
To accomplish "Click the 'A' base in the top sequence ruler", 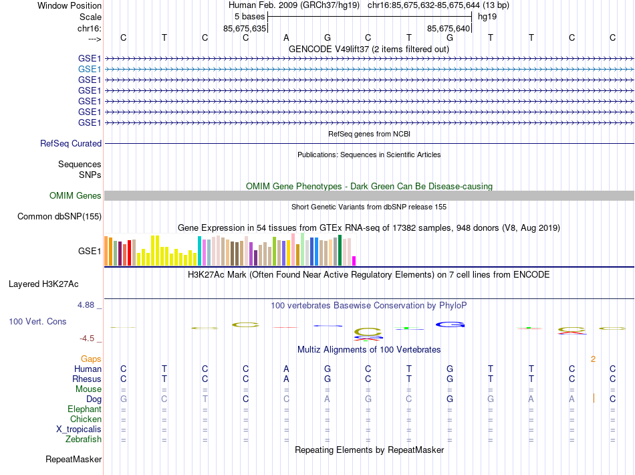I will (x=286, y=37).
